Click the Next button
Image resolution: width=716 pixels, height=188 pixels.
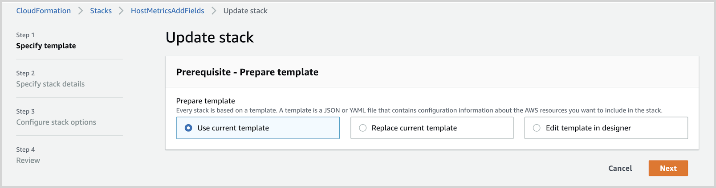tap(668, 168)
